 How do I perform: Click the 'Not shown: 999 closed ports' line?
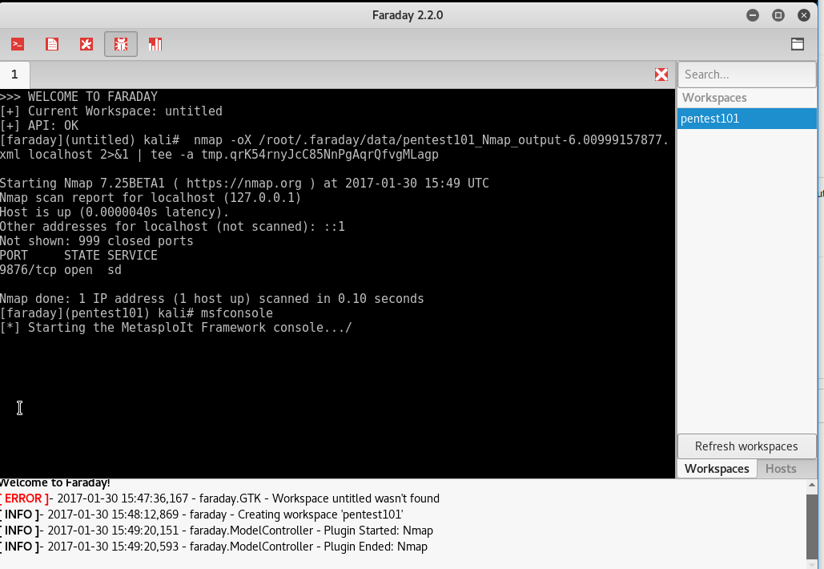coord(97,241)
